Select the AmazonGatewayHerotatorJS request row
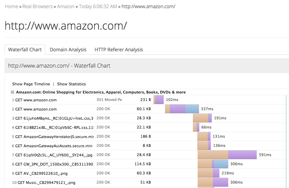Viewport: 289px width, 188px height. 54,136
